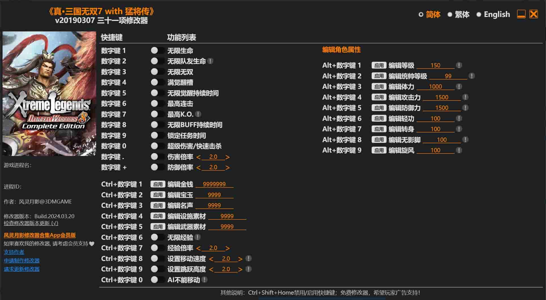Click info icon next to 设置移动速度

[x=248, y=258]
